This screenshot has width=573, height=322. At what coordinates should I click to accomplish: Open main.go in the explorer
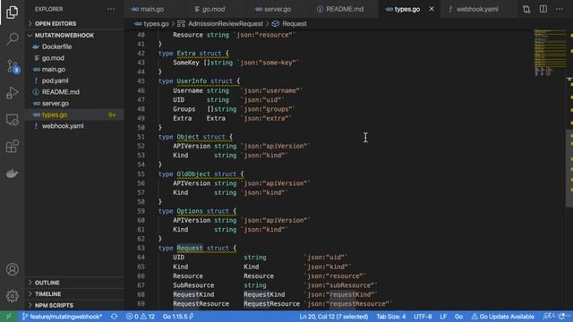click(74, 70)
